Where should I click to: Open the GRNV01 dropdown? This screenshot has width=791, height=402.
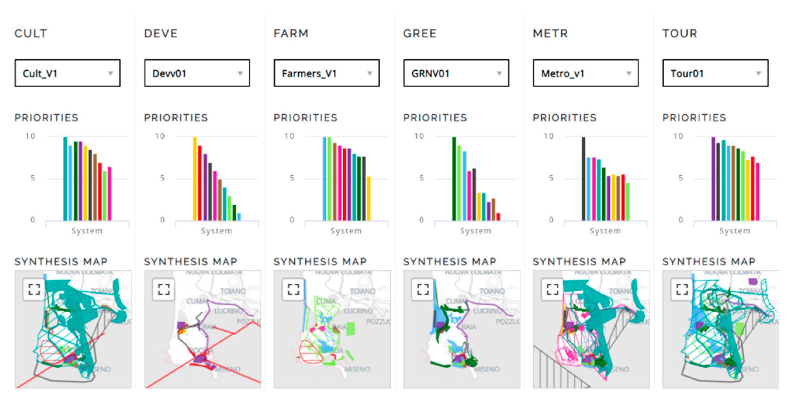pyautogui.click(x=456, y=73)
